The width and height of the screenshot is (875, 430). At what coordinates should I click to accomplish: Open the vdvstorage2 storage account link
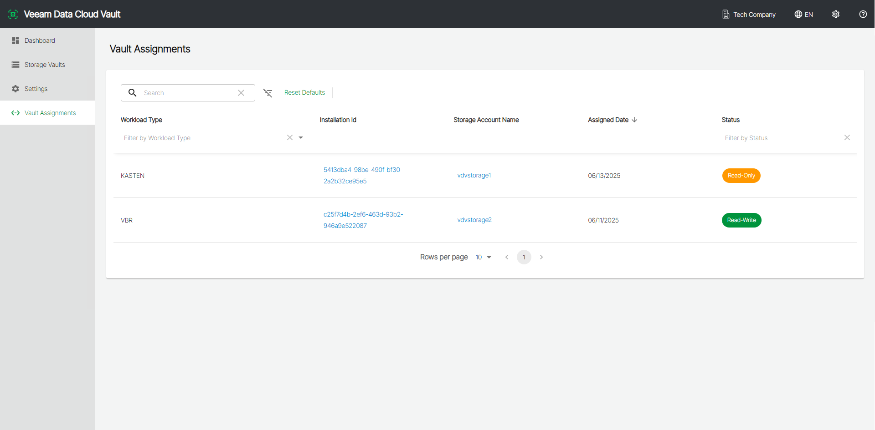pos(474,220)
